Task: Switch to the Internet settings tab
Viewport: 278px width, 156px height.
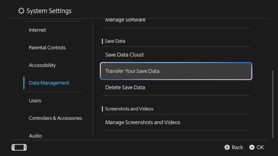Action: coord(37,30)
